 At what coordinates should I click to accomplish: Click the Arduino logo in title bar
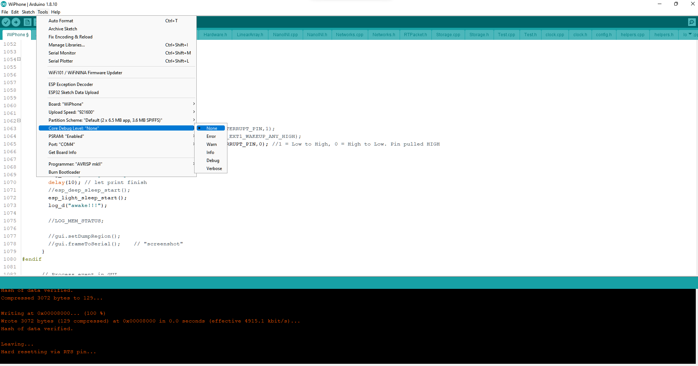pos(4,4)
